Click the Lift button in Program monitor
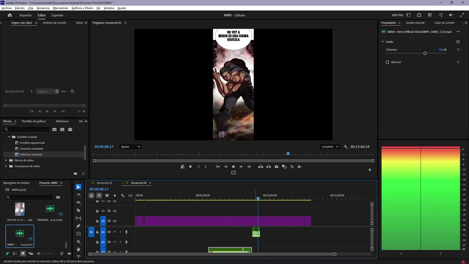The height and width of the screenshot is (264, 469). (x=261, y=166)
